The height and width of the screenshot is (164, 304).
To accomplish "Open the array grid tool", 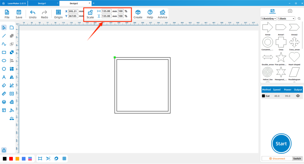I will coord(12,69).
